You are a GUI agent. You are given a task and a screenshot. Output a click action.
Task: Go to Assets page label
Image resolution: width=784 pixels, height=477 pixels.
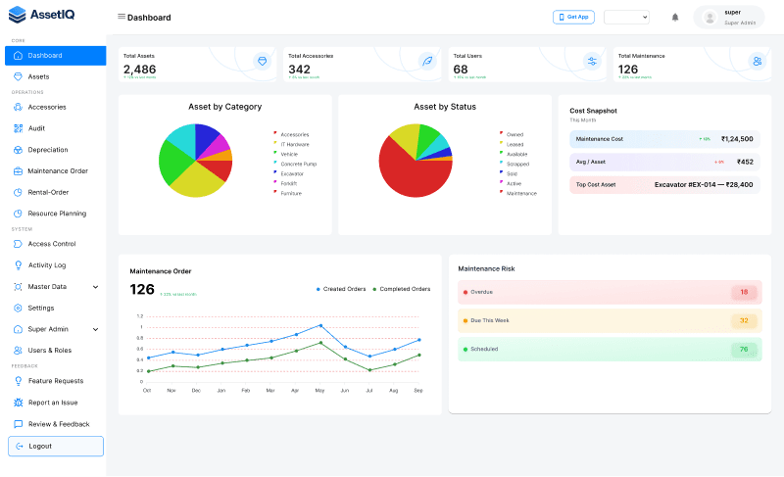pyautogui.click(x=38, y=76)
